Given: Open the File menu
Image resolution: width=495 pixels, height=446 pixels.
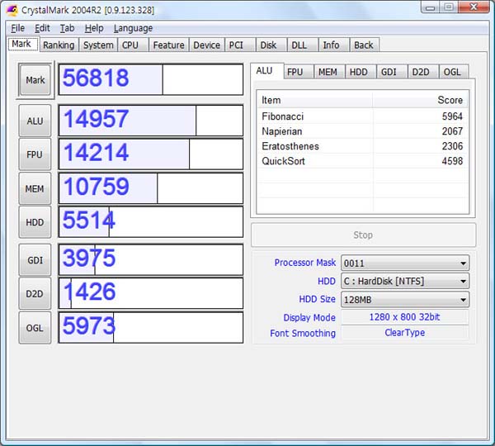Looking at the screenshot, I should tap(17, 28).
